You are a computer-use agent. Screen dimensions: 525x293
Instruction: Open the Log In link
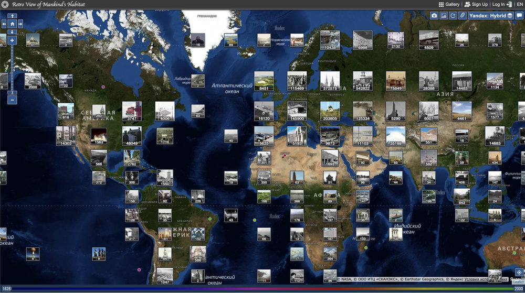click(498, 4)
